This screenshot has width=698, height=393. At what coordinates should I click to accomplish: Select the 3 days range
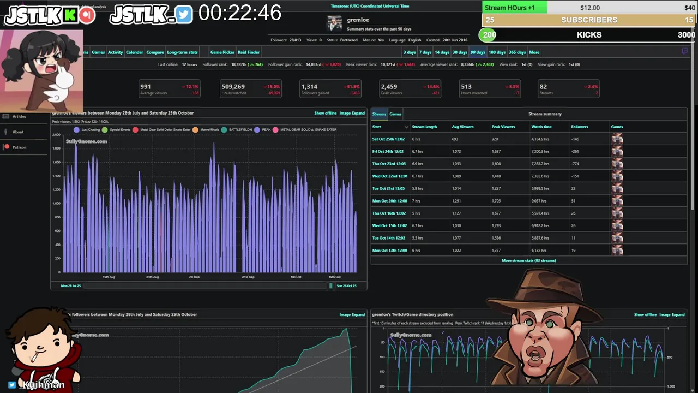coord(410,52)
